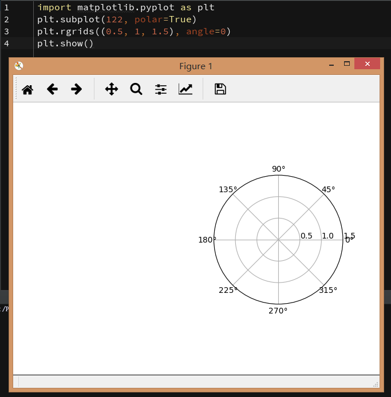391x397 pixels.
Task: Select the Pan axes tool
Action: click(x=112, y=89)
